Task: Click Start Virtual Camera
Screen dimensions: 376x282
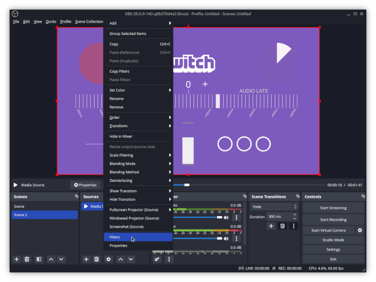Action: pyautogui.click(x=329, y=230)
